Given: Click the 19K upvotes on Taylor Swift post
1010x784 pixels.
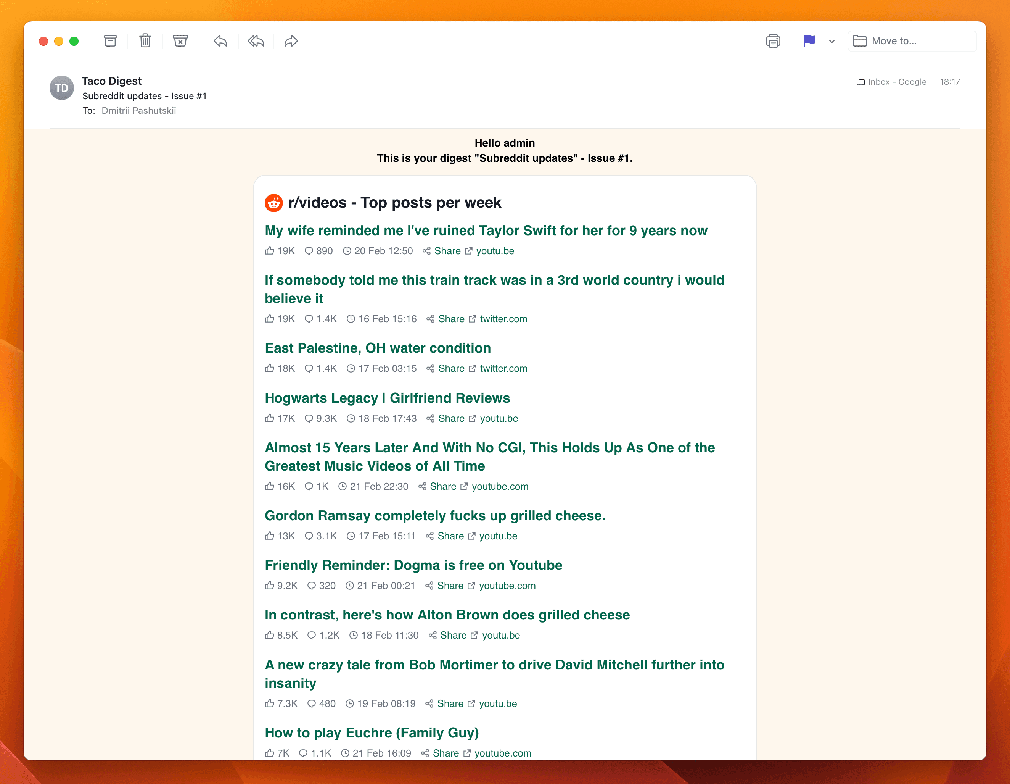Looking at the screenshot, I should pos(280,251).
